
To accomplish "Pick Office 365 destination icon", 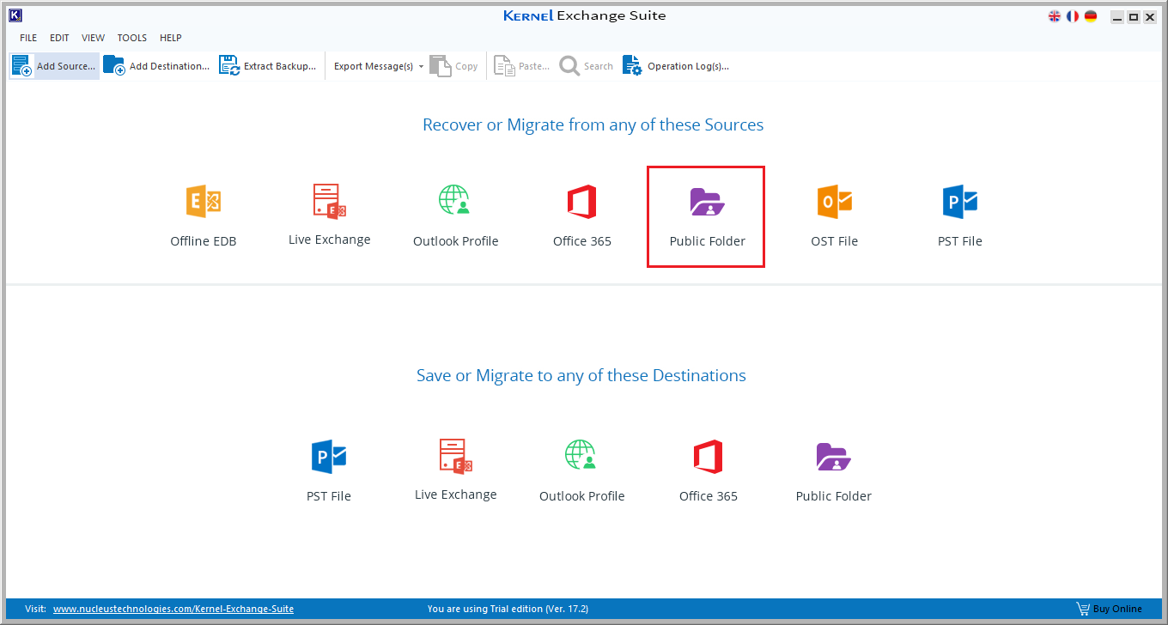I will tap(709, 471).
